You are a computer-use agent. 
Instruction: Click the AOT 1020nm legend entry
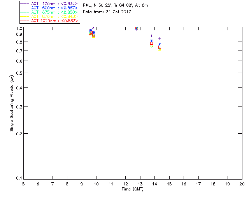(49, 21)
